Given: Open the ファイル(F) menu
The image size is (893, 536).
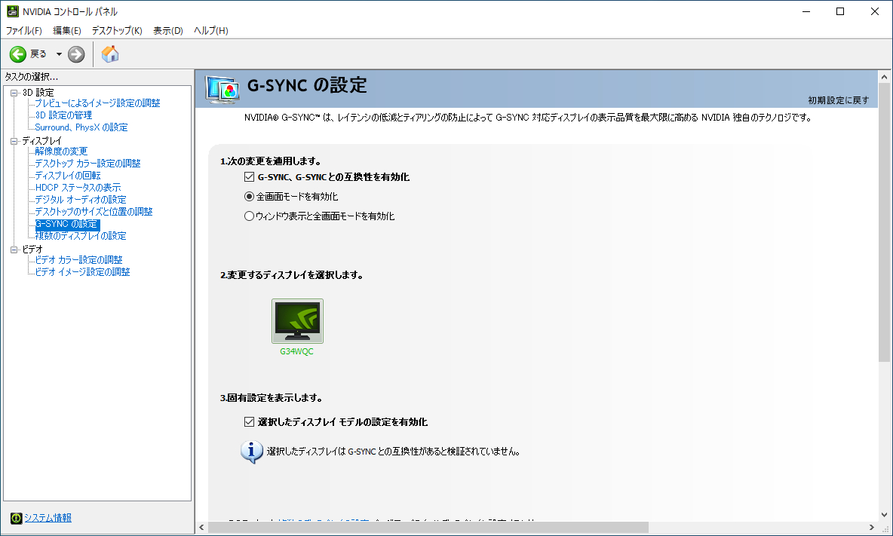Looking at the screenshot, I should (24, 31).
